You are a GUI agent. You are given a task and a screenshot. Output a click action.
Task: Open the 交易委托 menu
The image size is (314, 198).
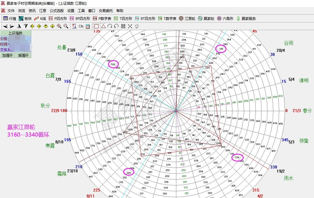coord(106,11)
